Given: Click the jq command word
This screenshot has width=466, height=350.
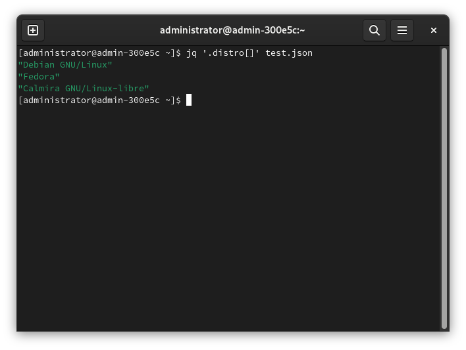Looking at the screenshot, I should (x=192, y=53).
